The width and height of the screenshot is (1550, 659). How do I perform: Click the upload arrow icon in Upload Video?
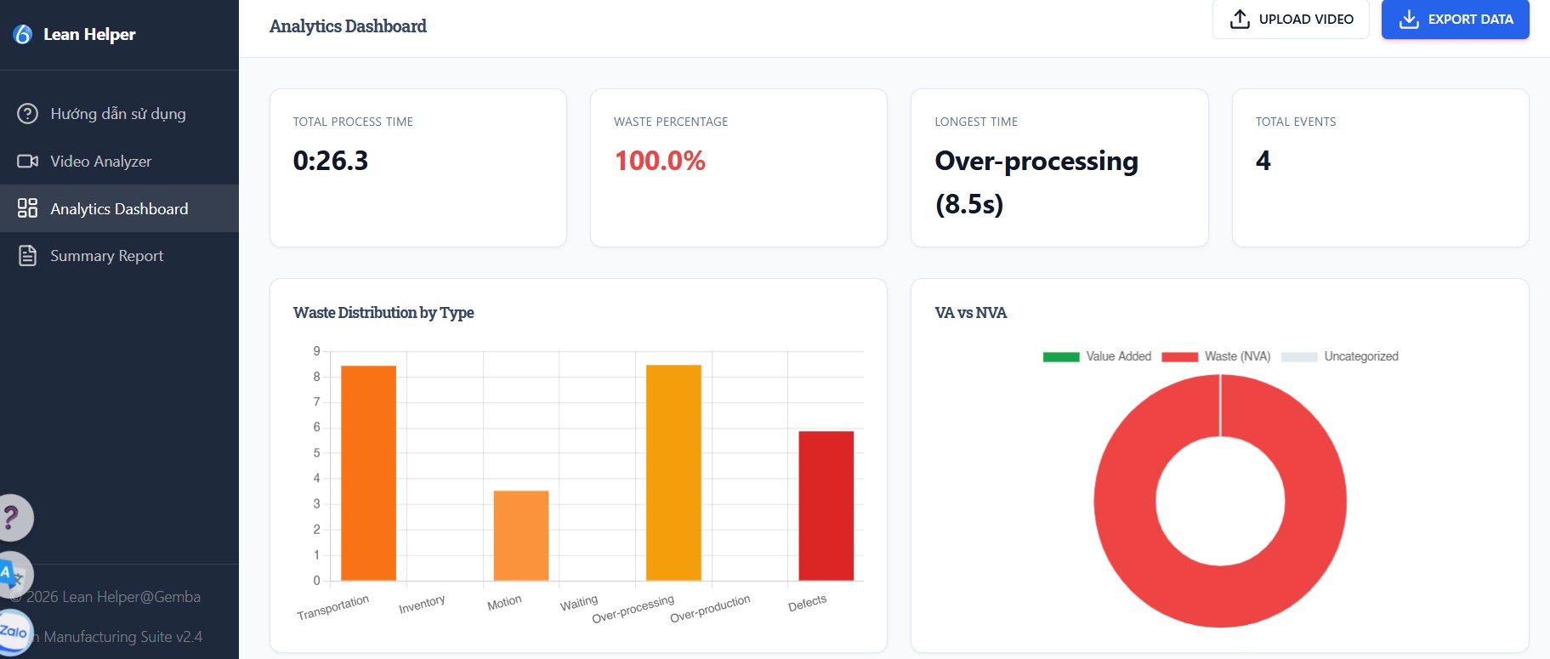[1240, 20]
